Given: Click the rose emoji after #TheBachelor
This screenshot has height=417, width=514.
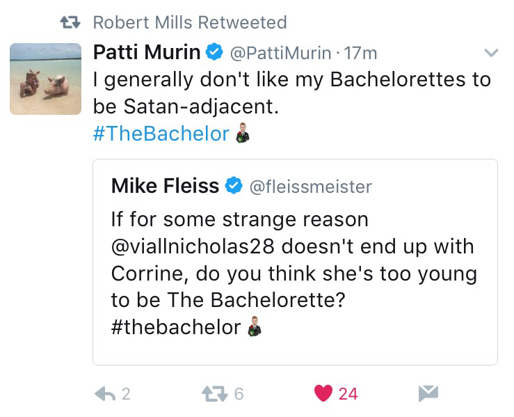Looking at the screenshot, I should point(241,133).
